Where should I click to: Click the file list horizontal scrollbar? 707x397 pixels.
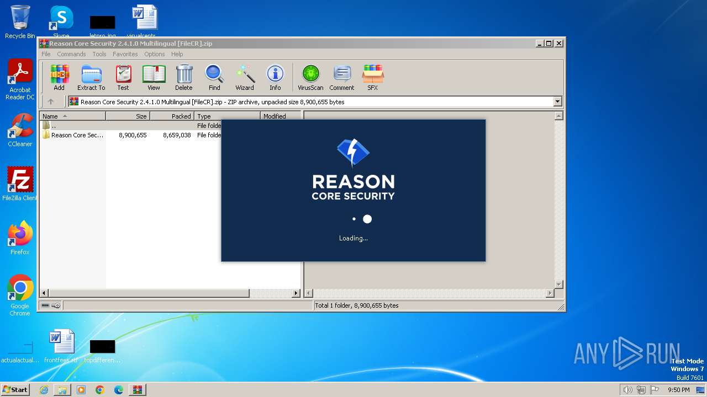pos(170,293)
